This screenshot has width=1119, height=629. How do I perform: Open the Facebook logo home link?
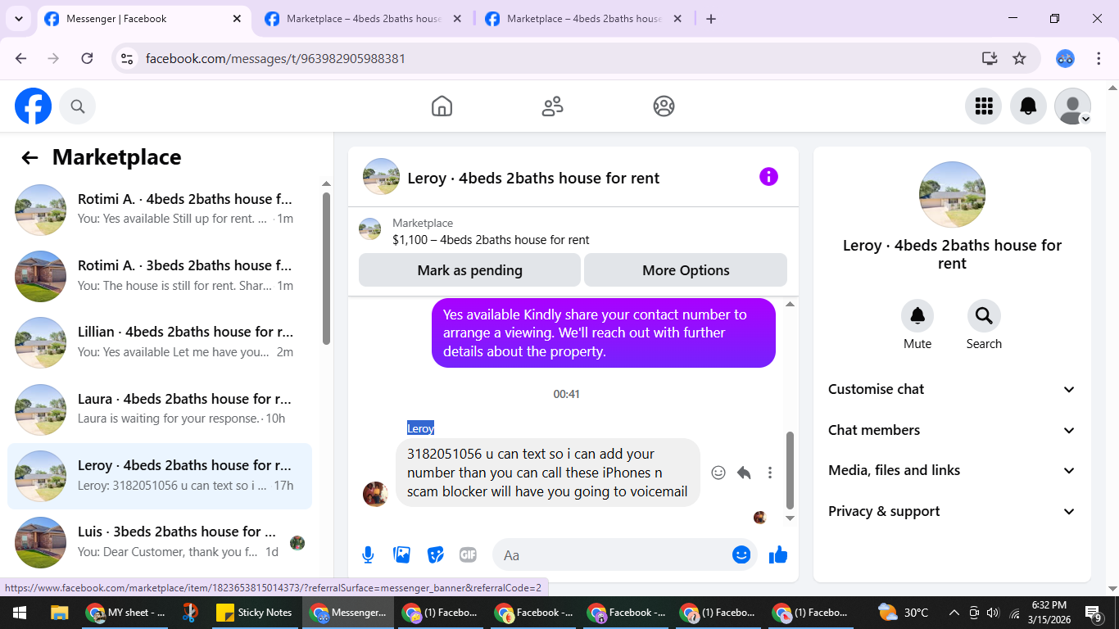(34, 106)
